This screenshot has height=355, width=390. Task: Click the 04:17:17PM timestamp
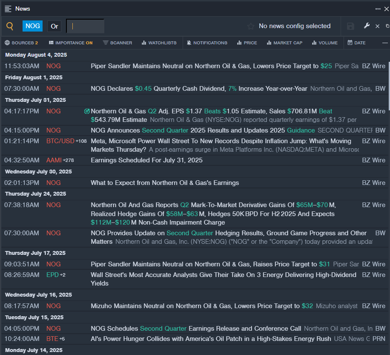(22, 111)
